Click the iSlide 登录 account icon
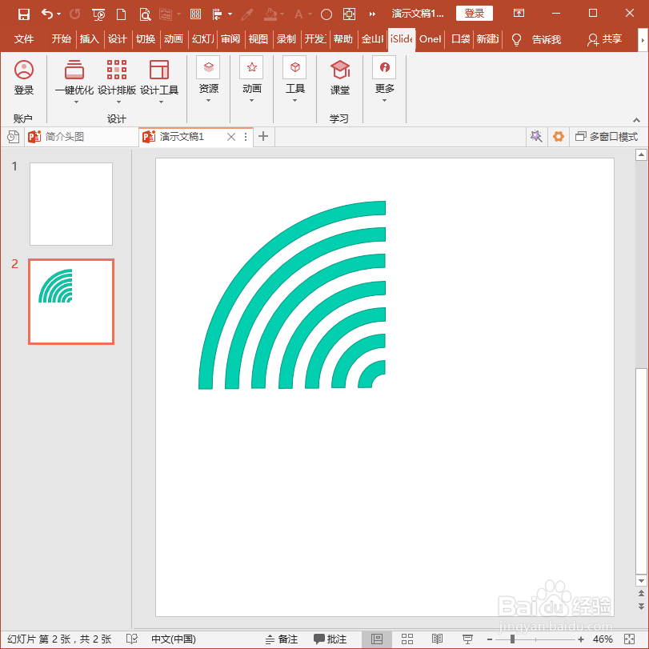649x649 pixels. (23, 78)
